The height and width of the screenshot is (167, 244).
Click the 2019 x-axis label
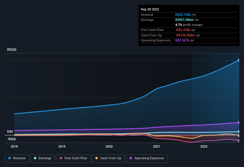click(x=62, y=146)
